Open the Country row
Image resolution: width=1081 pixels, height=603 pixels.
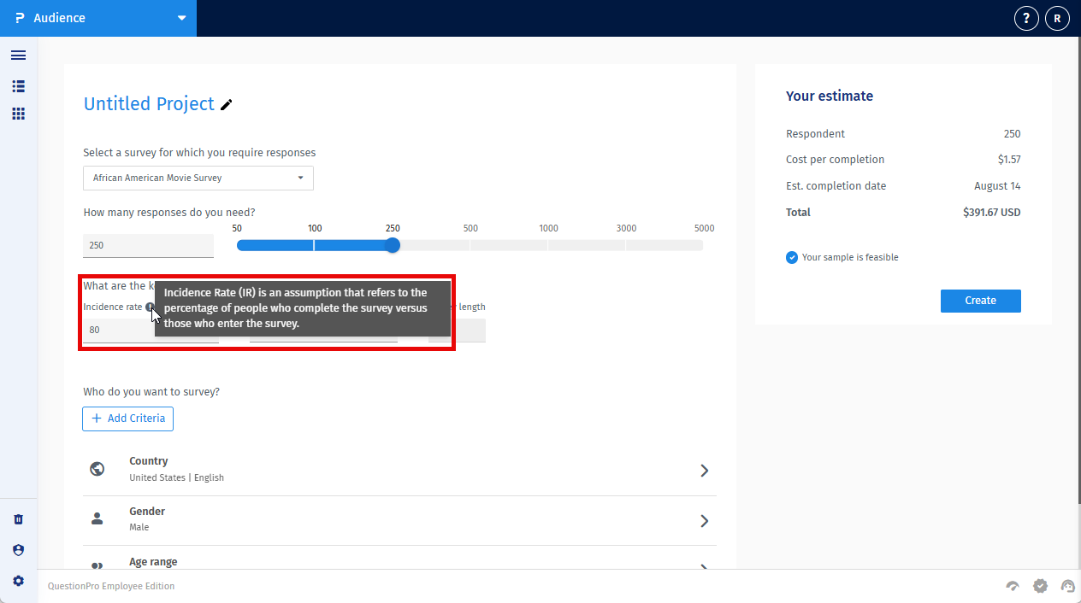[x=399, y=470]
